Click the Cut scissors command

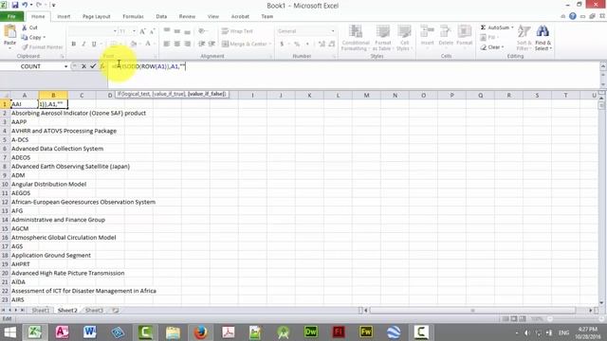point(29,27)
